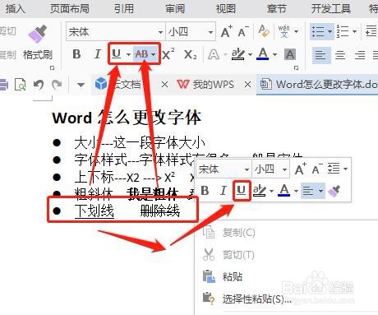Open the ribbon highlight color dropdown arrow
The height and width of the screenshot is (315, 378).
click(x=250, y=54)
